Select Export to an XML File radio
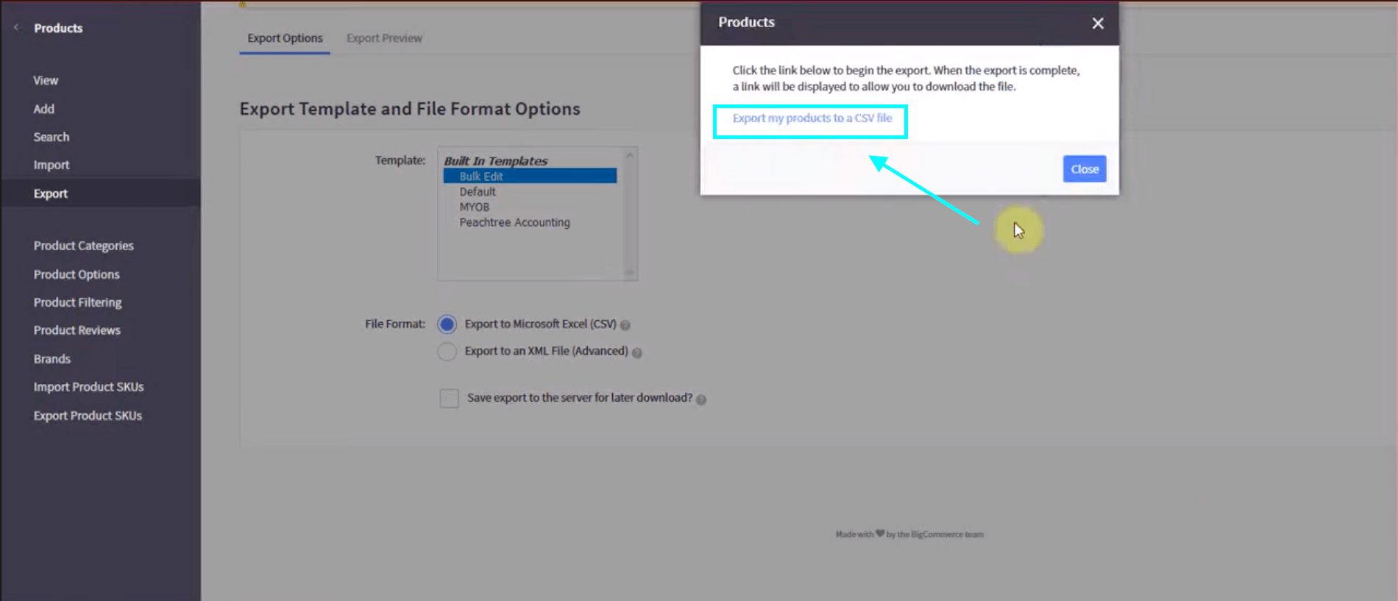This screenshot has height=601, width=1398. click(x=447, y=352)
